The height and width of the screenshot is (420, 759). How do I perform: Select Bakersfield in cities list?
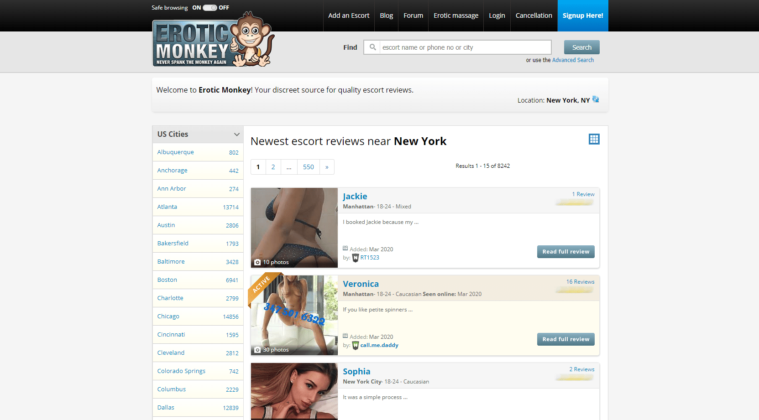pos(198,244)
